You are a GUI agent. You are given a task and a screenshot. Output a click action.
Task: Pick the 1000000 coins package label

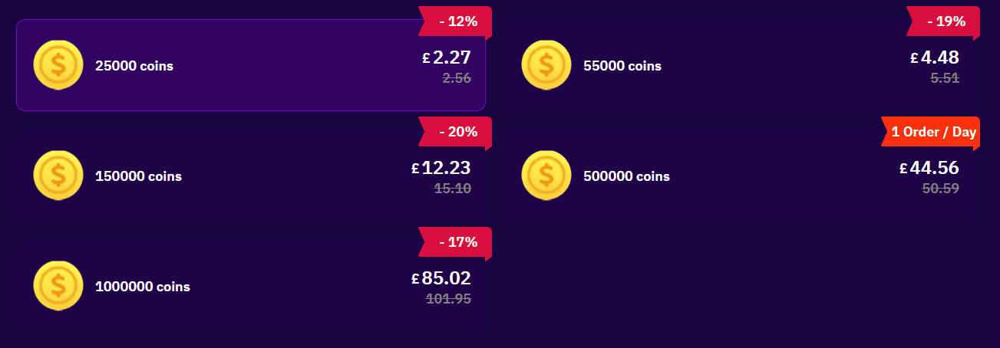[143, 287]
